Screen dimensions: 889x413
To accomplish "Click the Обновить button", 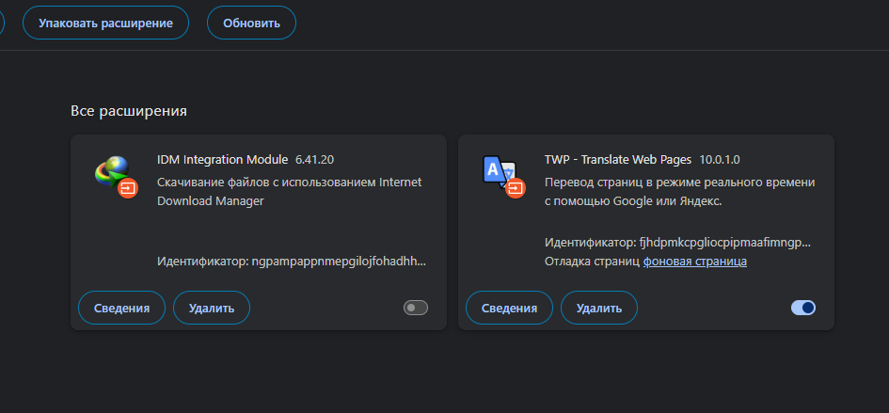I will pos(251,23).
